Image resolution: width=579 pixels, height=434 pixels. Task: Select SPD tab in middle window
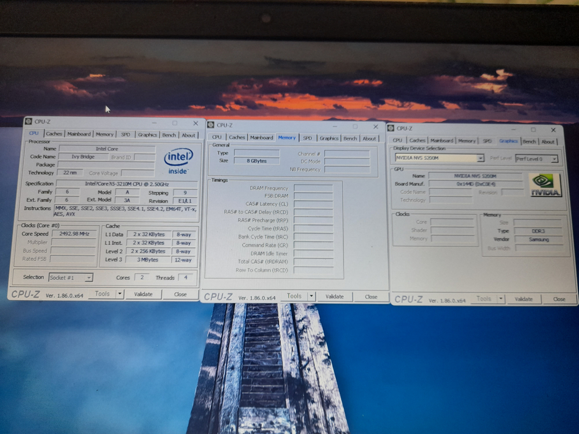point(307,138)
